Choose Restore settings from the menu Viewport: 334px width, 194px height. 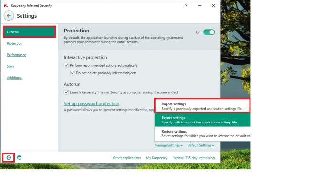click(202, 133)
